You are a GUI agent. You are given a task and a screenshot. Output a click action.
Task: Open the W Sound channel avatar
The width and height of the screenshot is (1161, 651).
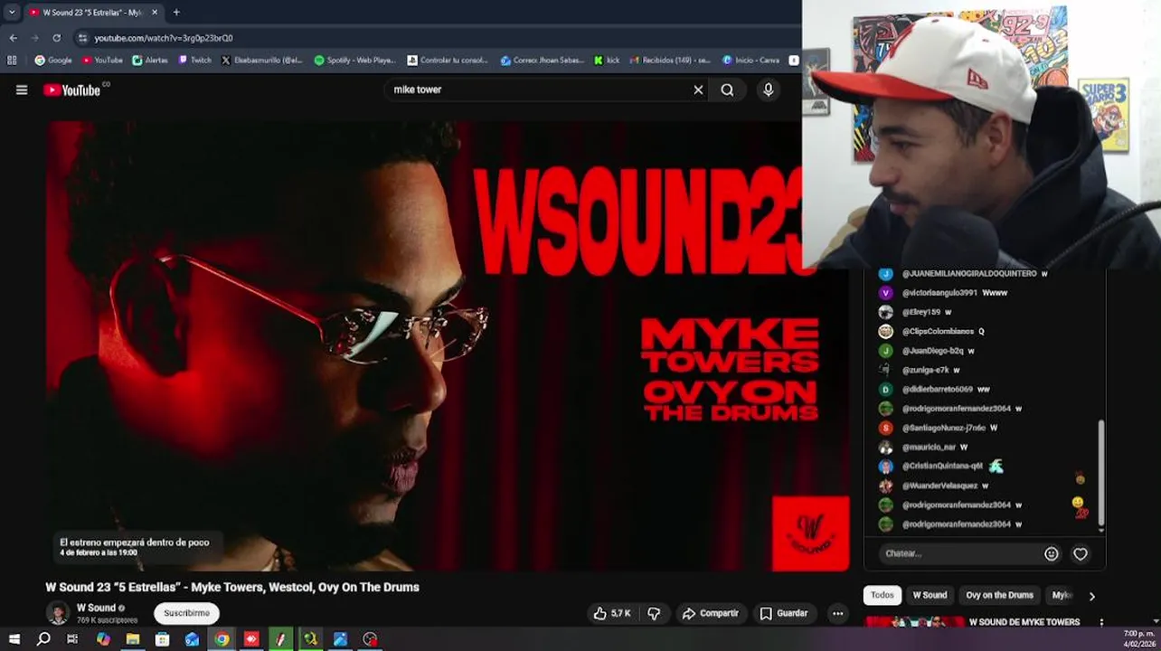tap(58, 613)
